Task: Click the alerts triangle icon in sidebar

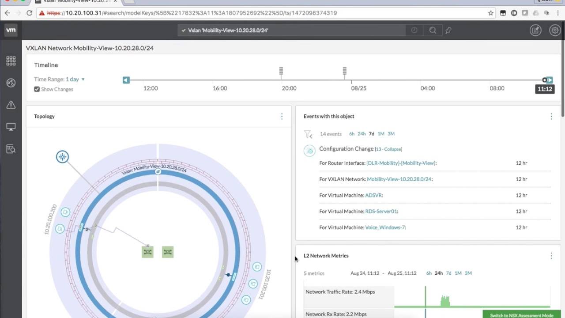Action: click(11, 105)
